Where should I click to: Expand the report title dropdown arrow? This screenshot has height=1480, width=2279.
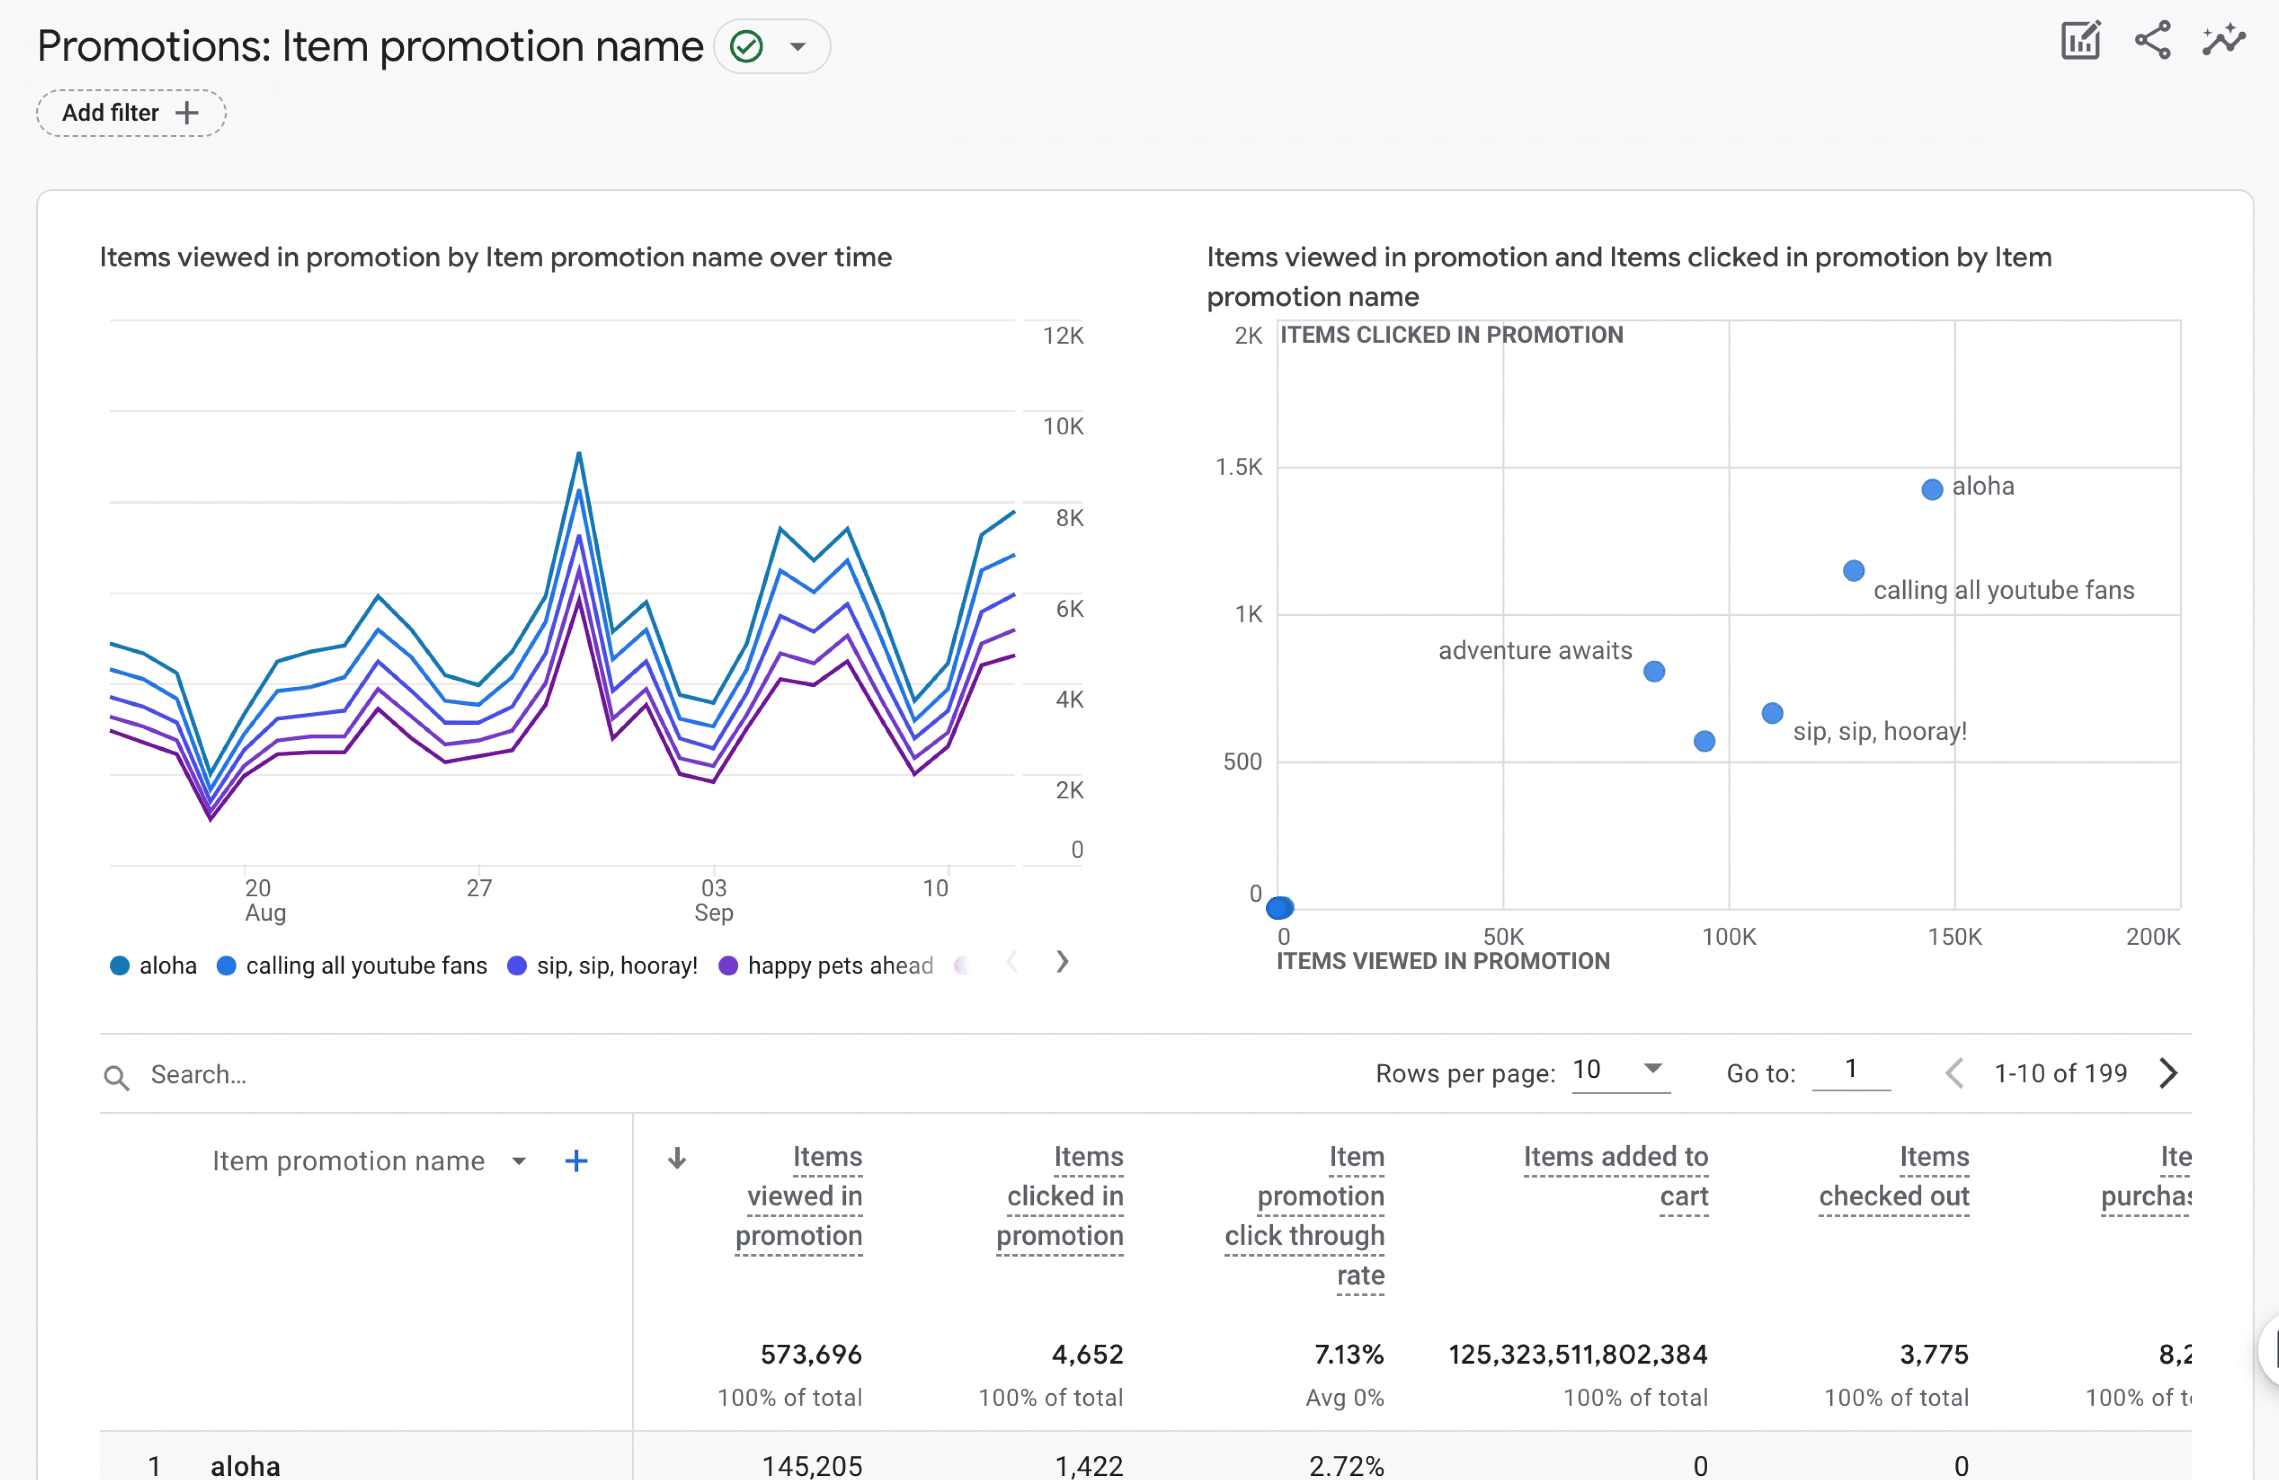point(797,46)
